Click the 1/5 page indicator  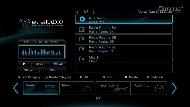(86, 12)
